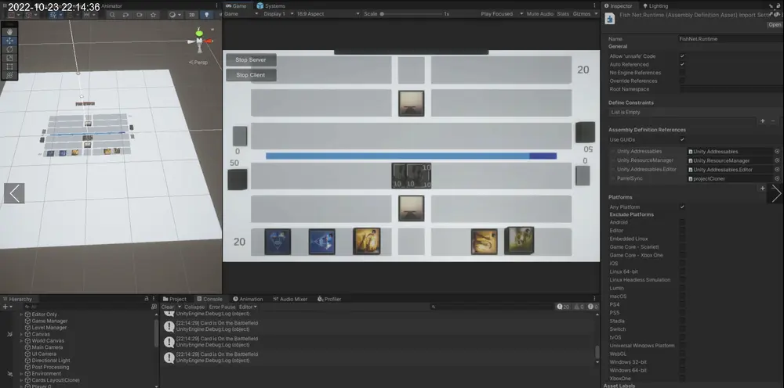Click the Scene orientation gizmo

tap(201, 39)
